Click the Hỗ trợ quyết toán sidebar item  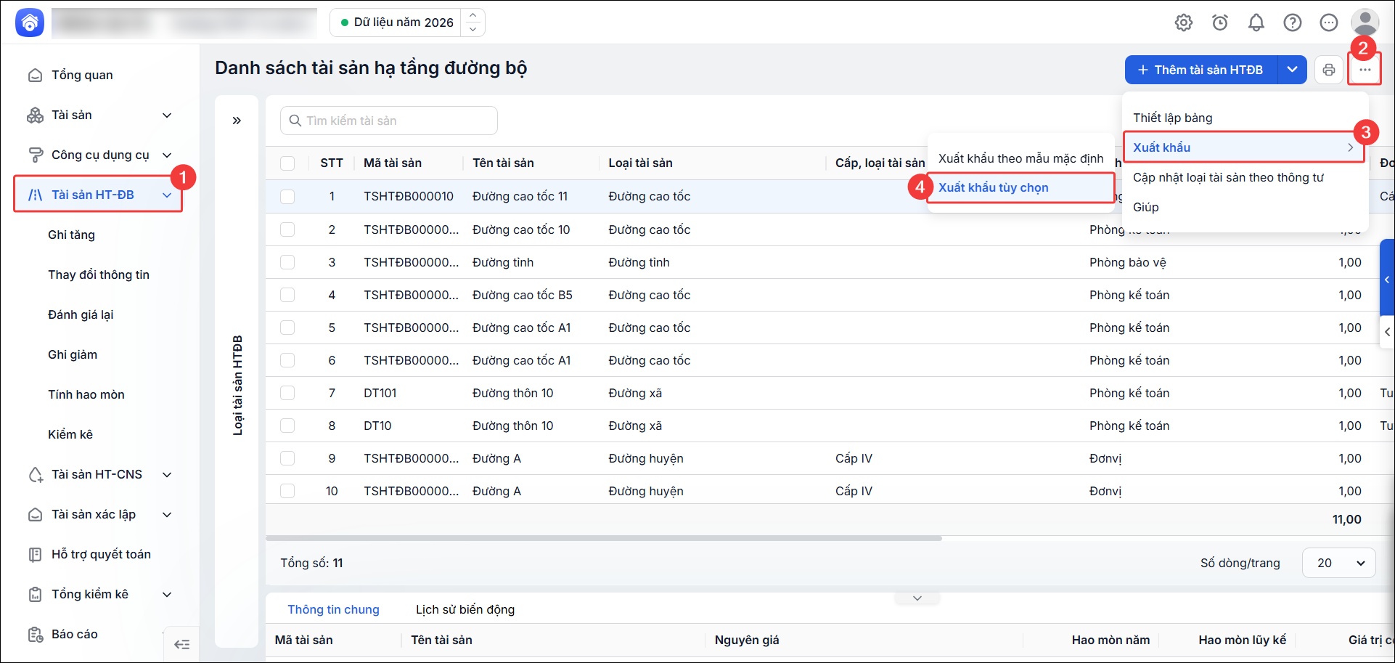coord(99,554)
